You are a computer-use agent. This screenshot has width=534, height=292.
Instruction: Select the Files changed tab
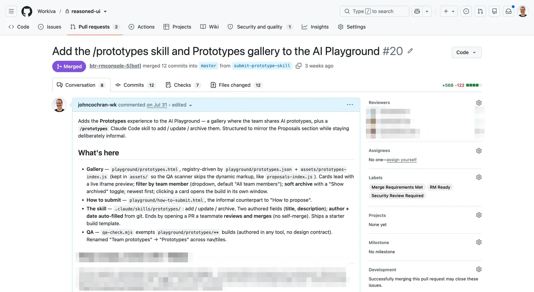237,85
